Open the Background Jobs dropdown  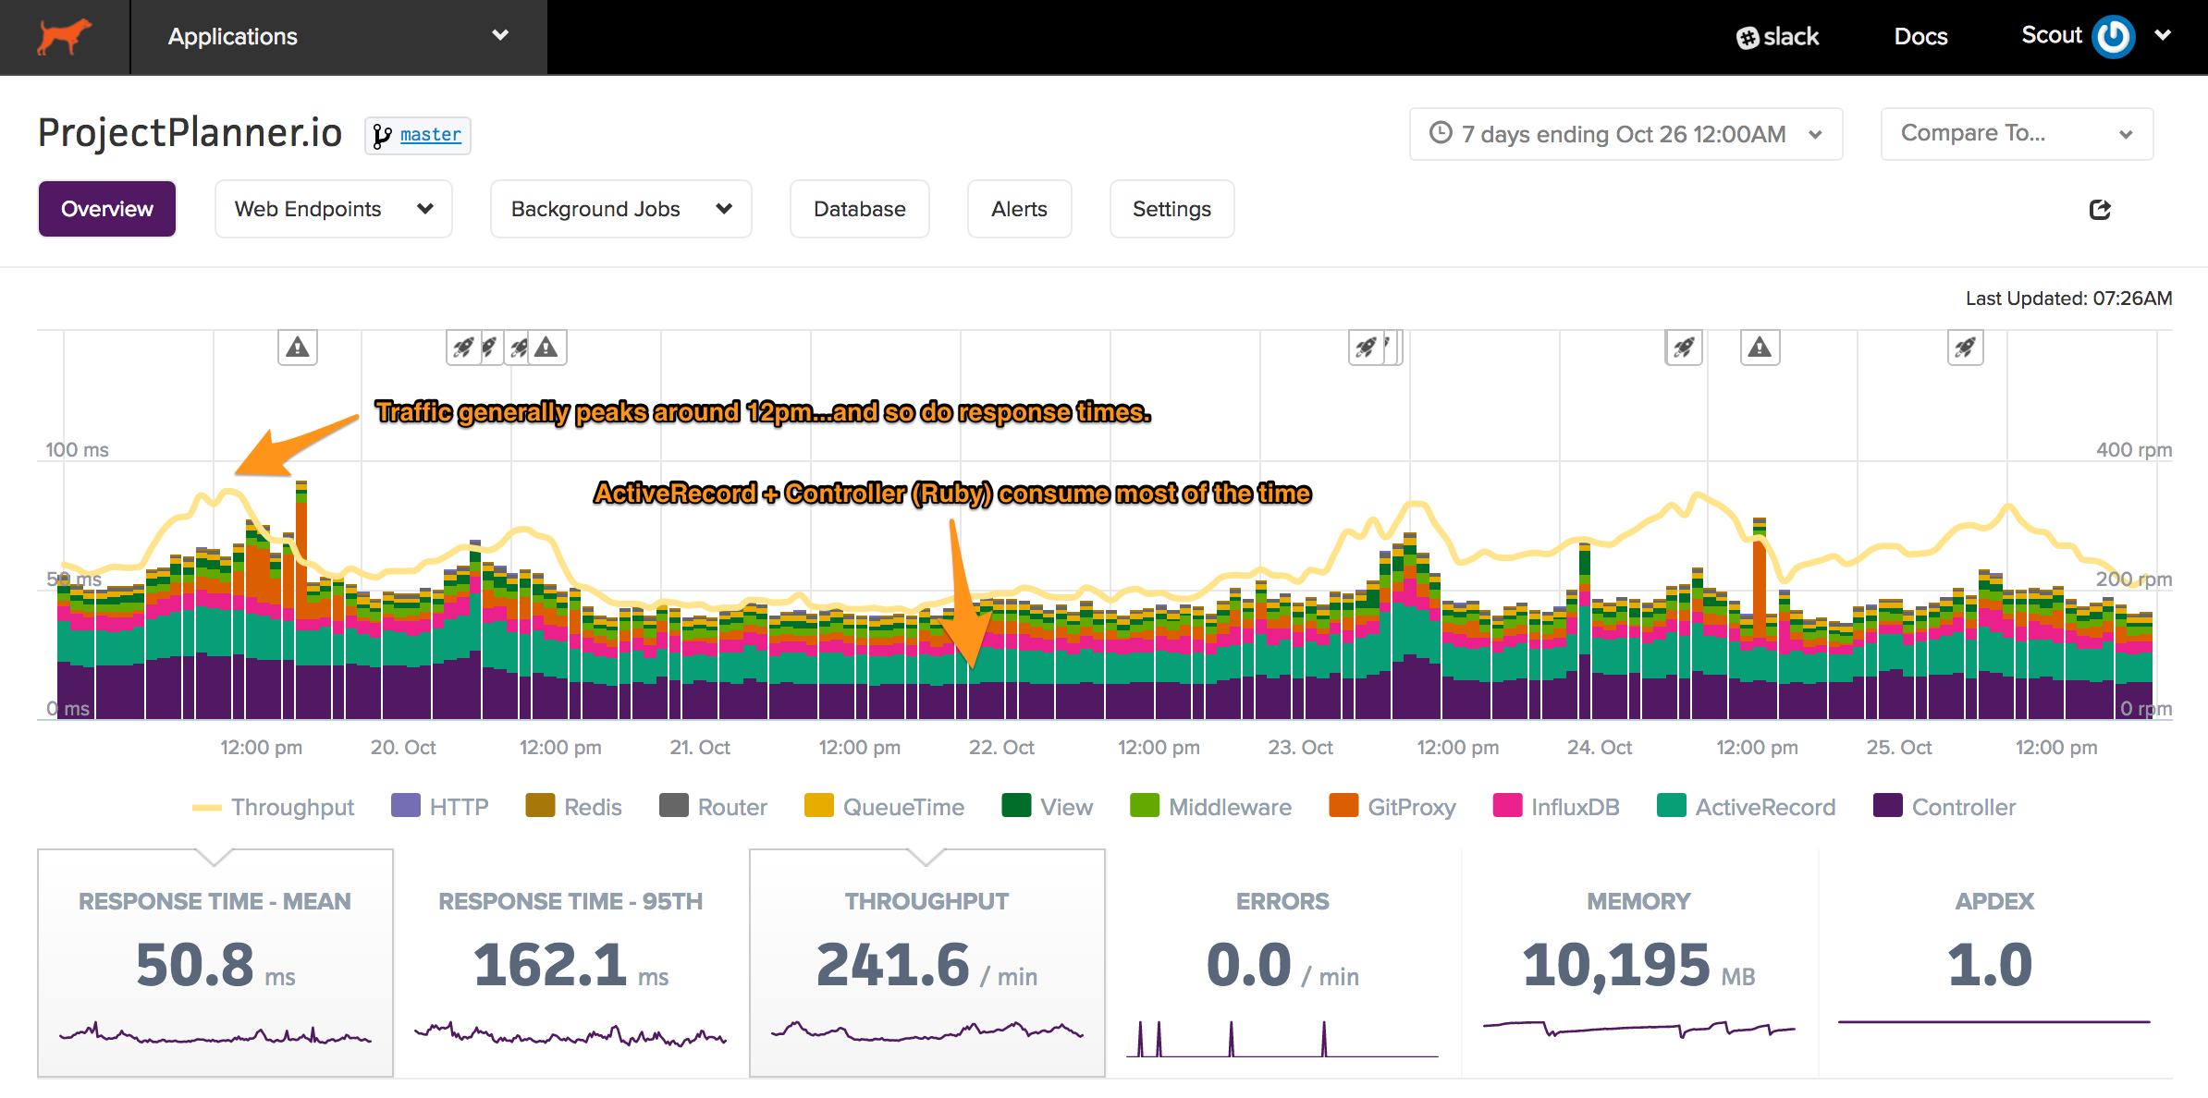621,209
